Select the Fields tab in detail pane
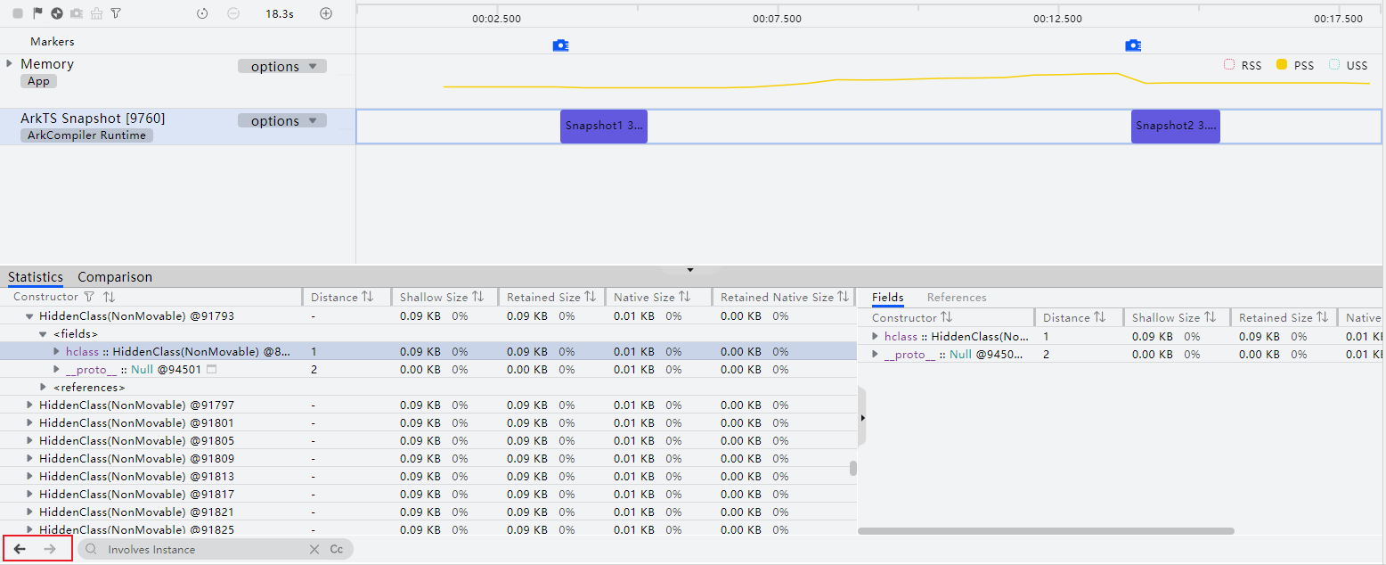The width and height of the screenshot is (1386, 565). [888, 298]
